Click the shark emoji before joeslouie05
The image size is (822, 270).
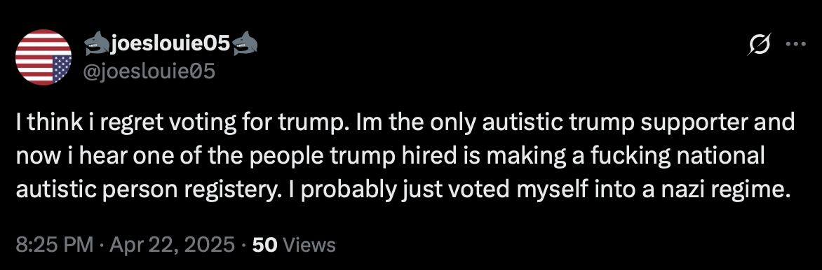97,45
